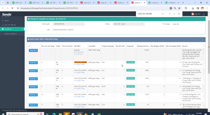This screenshot has width=210, height=115.
Task: Open the nganptk2 user account
Action: click(x=196, y=14)
